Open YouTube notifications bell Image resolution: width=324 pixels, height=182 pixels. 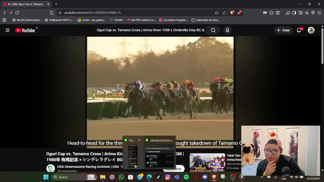point(299,30)
